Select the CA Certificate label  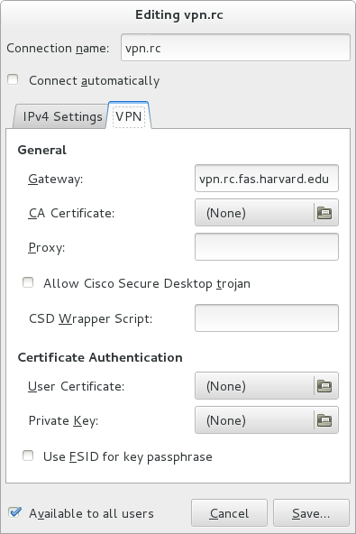[71, 213]
